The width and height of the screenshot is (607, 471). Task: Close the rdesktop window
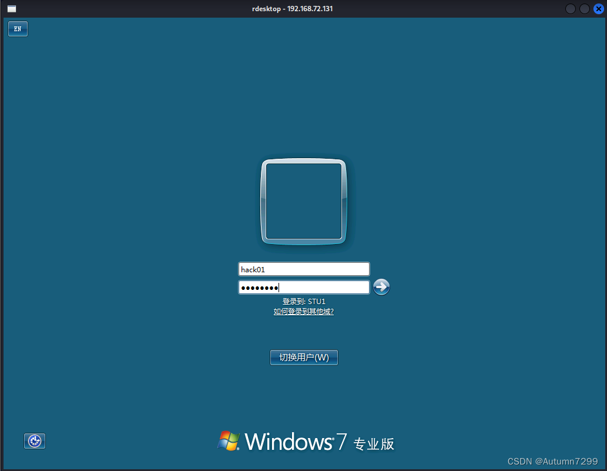coord(599,8)
